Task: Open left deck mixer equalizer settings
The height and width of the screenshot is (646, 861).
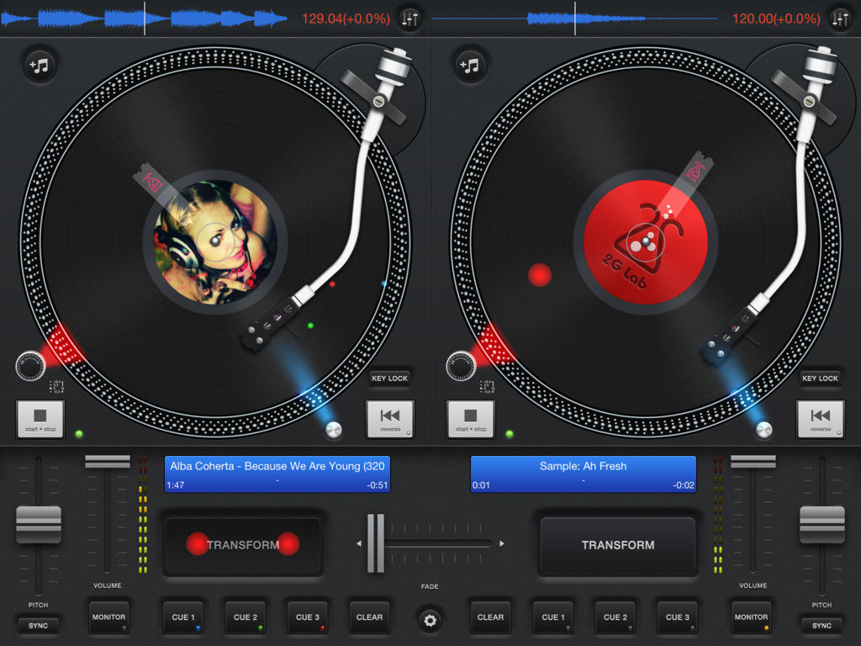Action: 409,19
